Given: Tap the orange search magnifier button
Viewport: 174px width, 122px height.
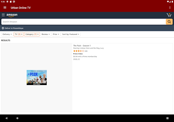Looking at the screenshot, I should click(x=169, y=22).
